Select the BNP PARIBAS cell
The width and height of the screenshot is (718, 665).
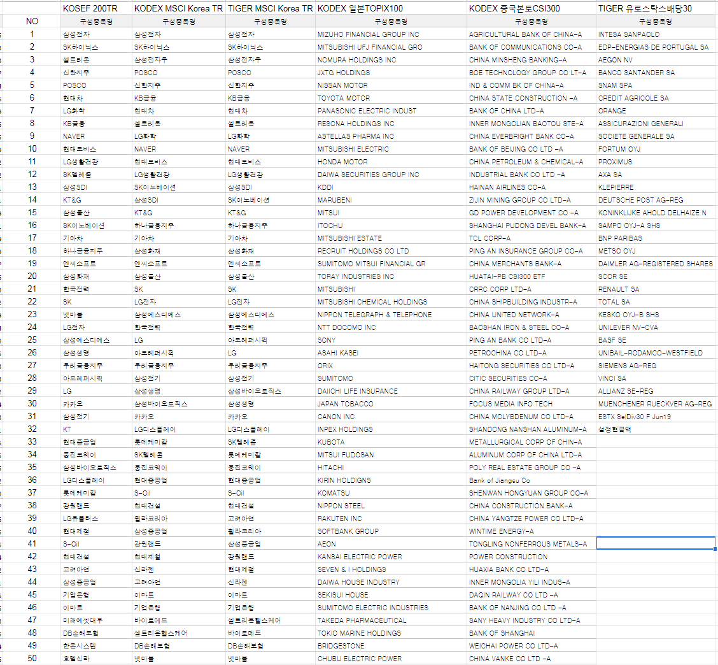coord(655,238)
